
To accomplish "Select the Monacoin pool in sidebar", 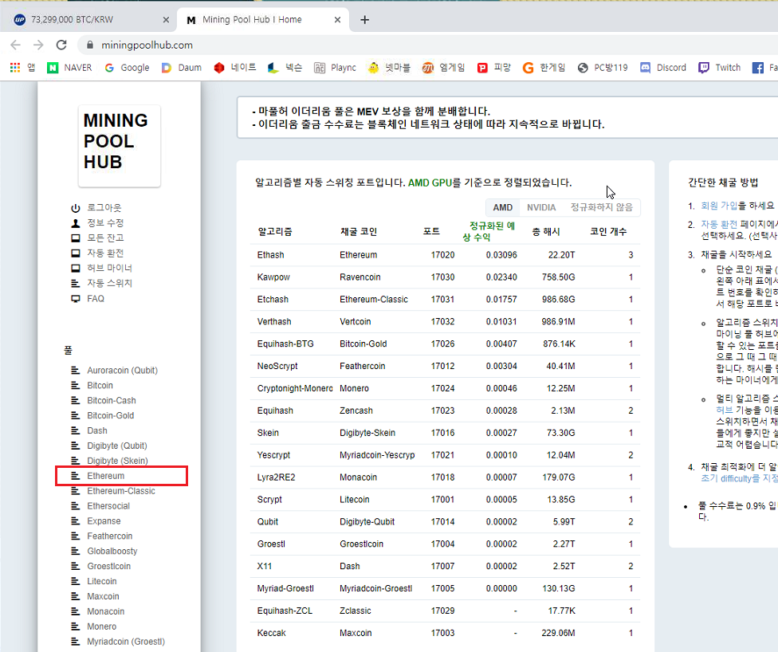I will point(106,611).
